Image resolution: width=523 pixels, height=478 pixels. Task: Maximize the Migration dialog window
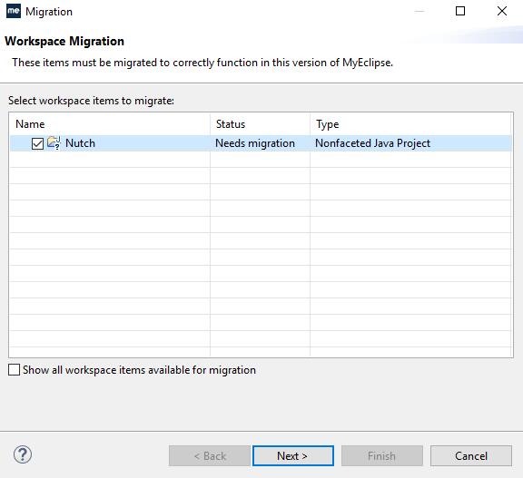460,11
